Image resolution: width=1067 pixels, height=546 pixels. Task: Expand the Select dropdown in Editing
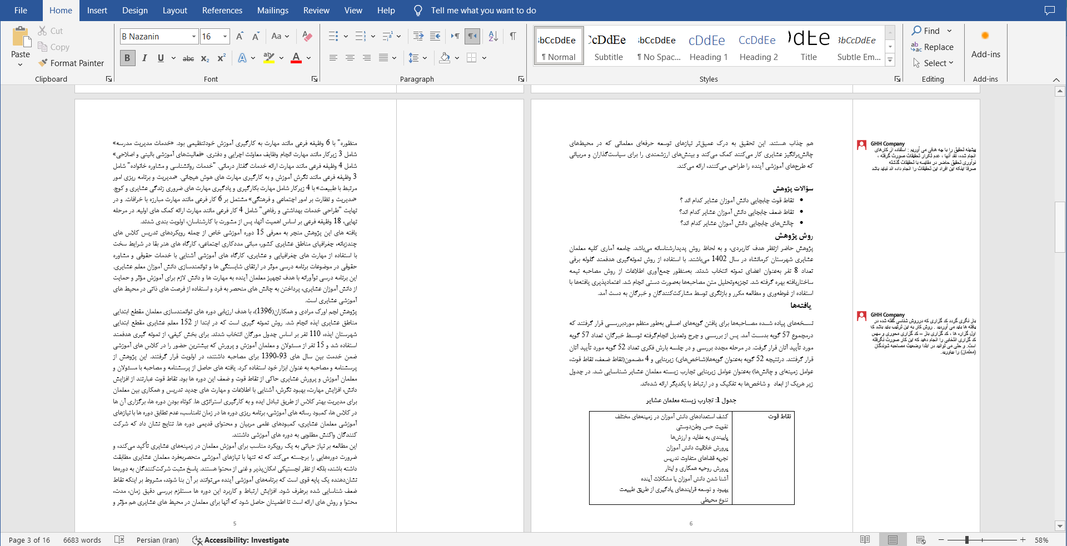pyautogui.click(x=951, y=63)
